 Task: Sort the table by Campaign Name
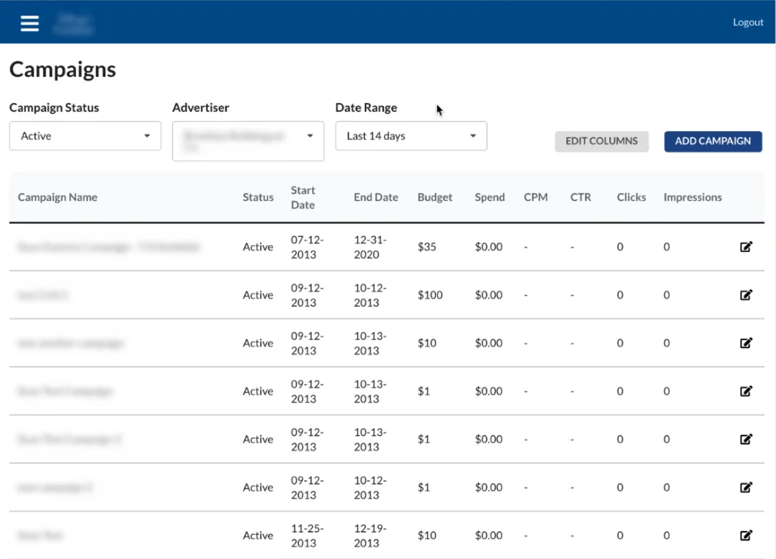[x=57, y=197]
